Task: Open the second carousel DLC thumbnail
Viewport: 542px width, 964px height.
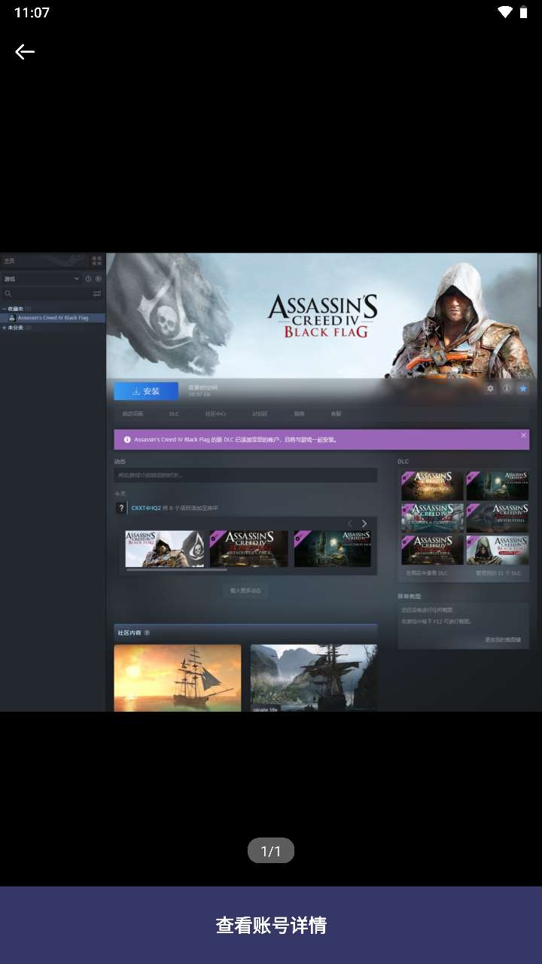Action: 248,549
